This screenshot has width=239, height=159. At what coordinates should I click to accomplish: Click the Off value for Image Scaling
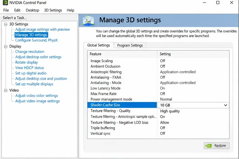(x=163, y=61)
